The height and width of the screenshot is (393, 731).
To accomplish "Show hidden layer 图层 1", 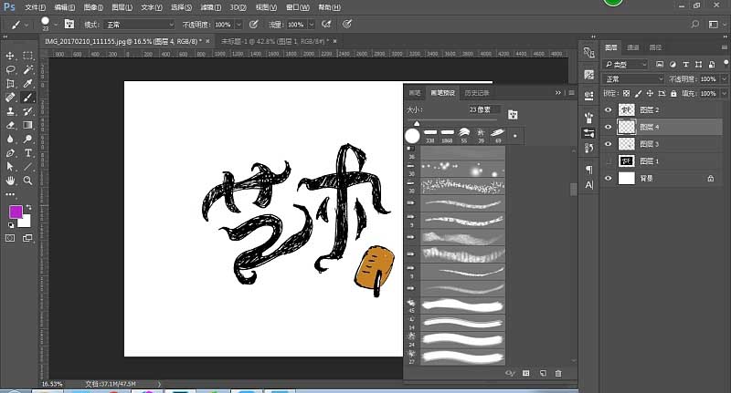I will click(608, 161).
